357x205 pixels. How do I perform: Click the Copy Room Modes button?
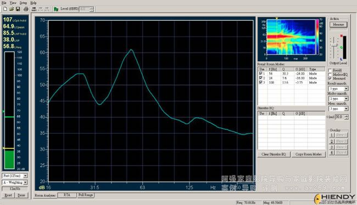(x=309, y=155)
